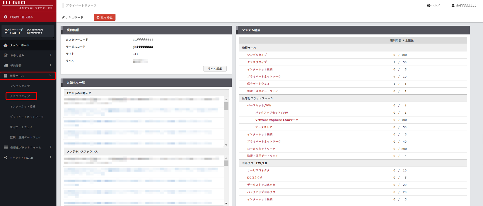Collapse the 物理サーバ menu chevron
The height and width of the screenshot is (206, 483).
click(x=50, y=75)
